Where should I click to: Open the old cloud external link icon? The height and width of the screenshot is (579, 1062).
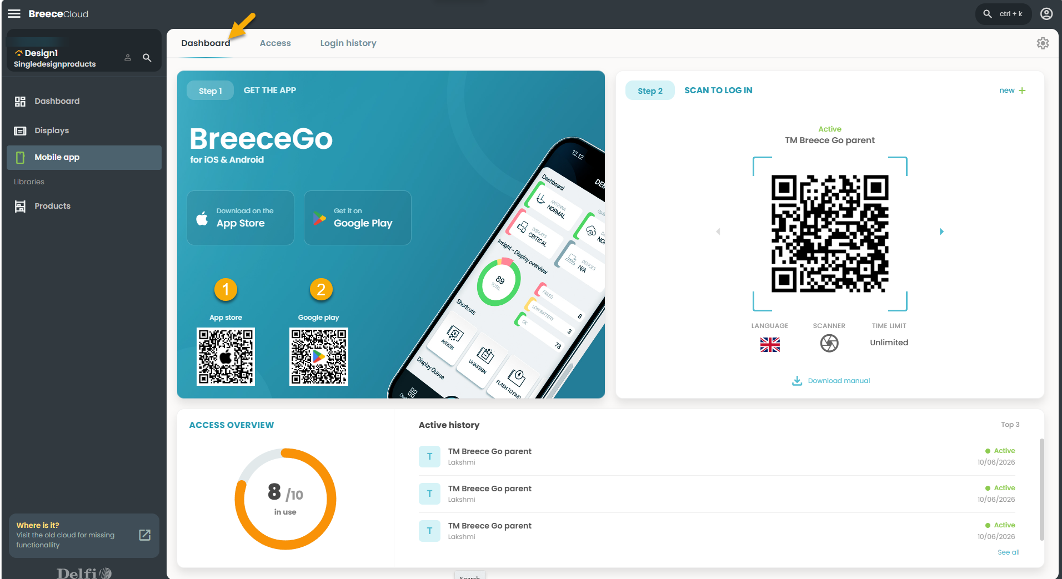coord(145,535)
